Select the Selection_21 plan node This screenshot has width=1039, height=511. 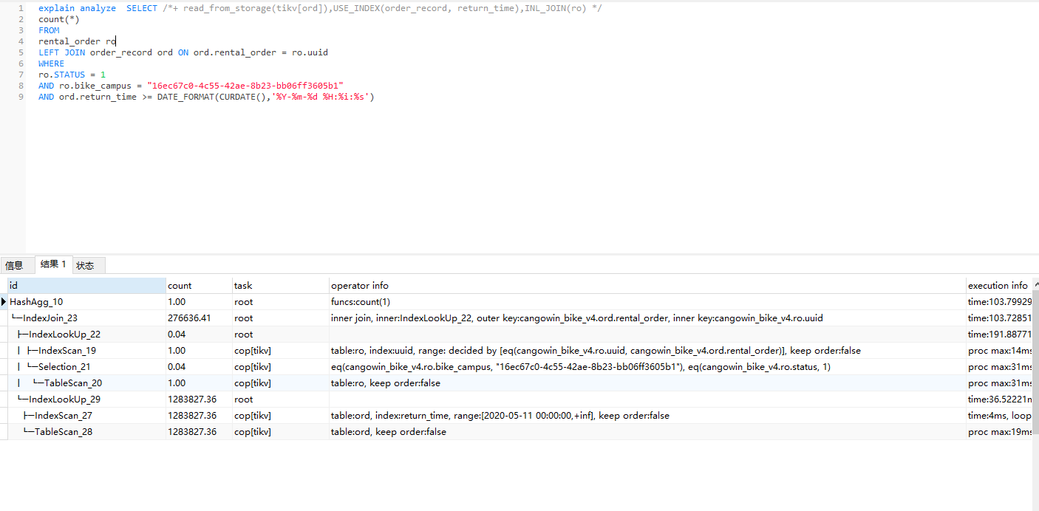pos(64,367)
